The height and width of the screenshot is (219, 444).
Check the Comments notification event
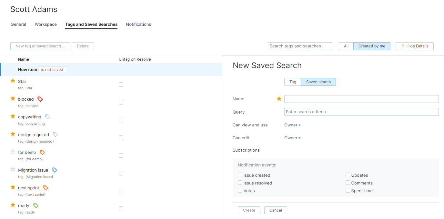(348, 183)
